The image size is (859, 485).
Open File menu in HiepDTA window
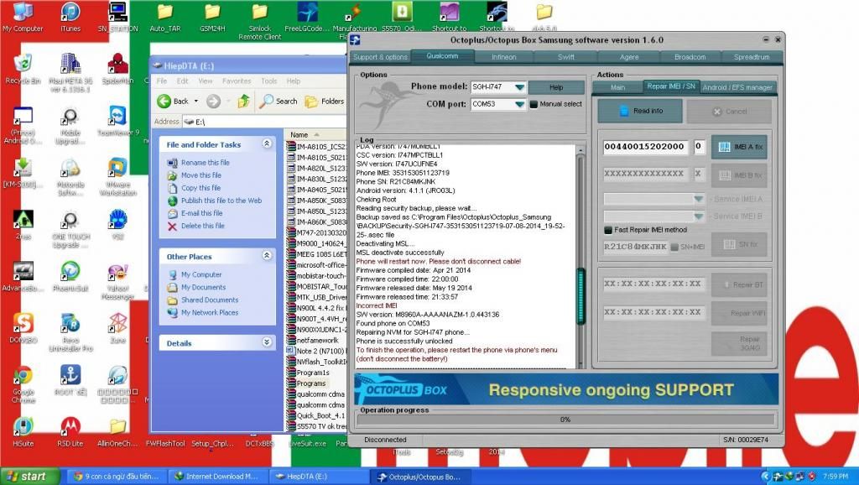162,81
